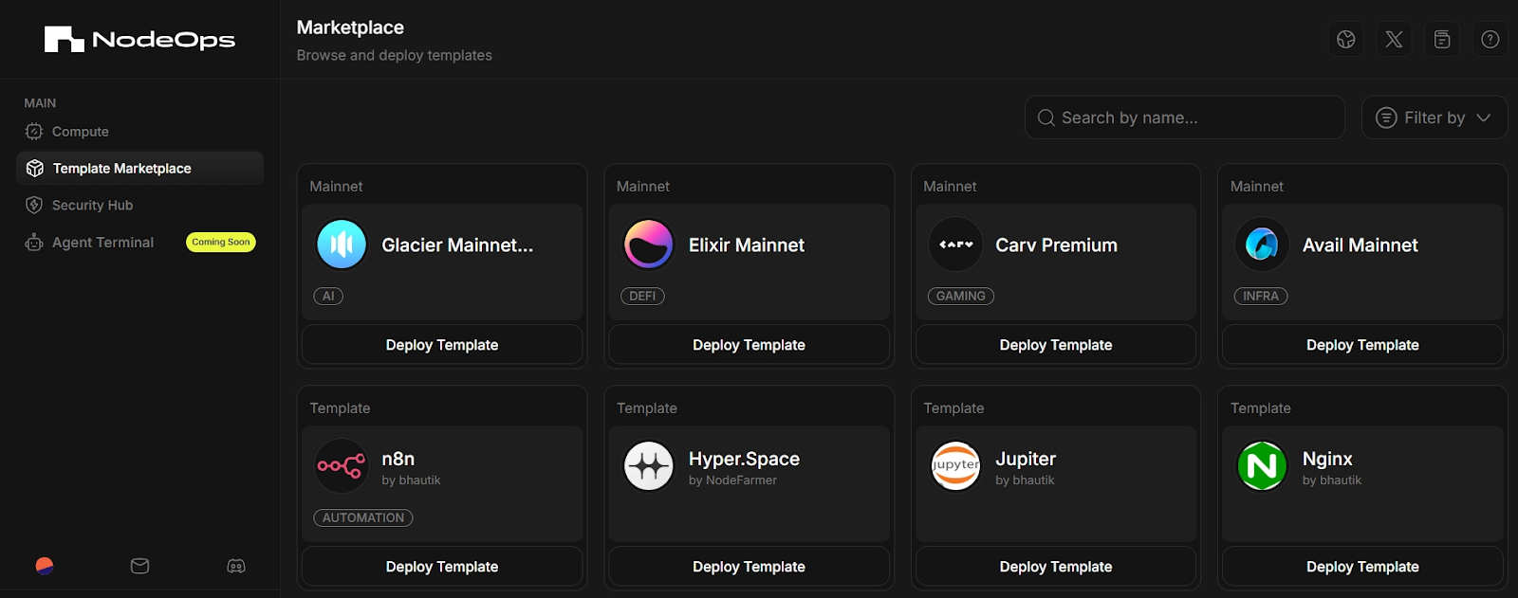Click the Compute chip icon

pos(34,132)
